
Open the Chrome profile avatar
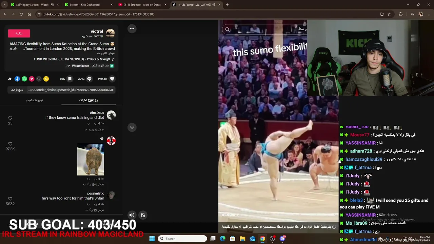(x=421, y=14)
